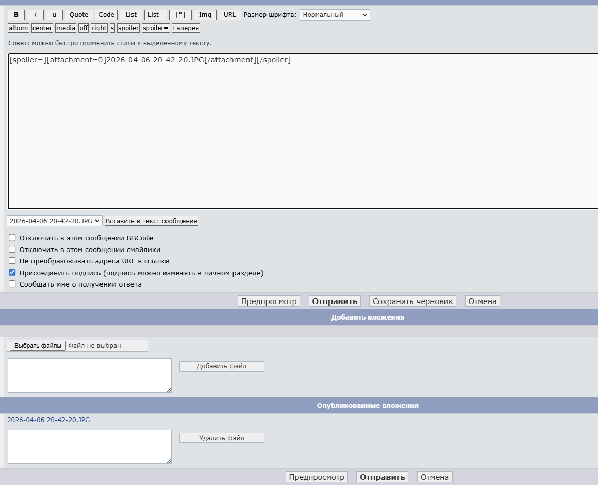Click the center alignment BBCode button
598x486 pixels.
click(x=42, y=28)
